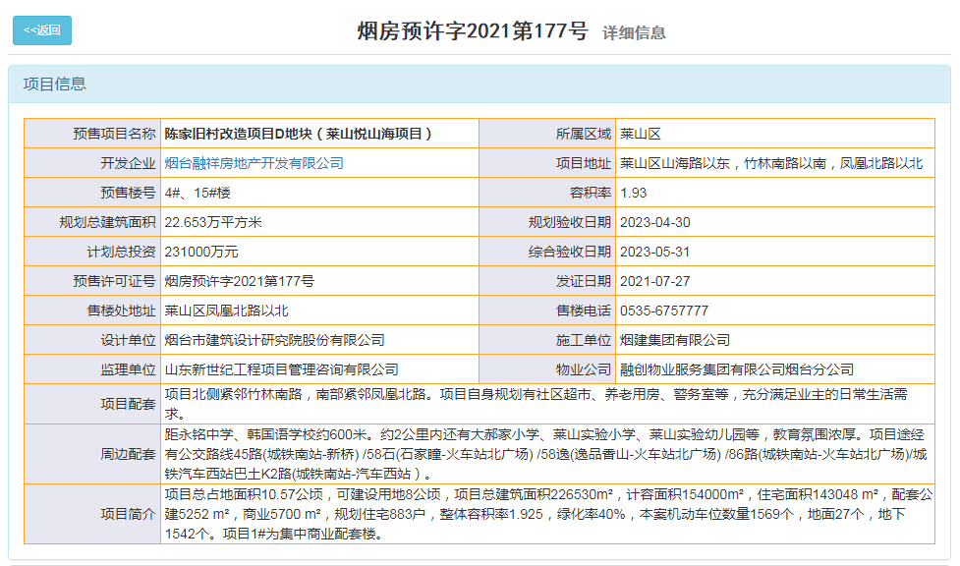This screenshot has height=566, width=960.
Task: Click the date value 2023-05-31
Action: click(654, 252)
